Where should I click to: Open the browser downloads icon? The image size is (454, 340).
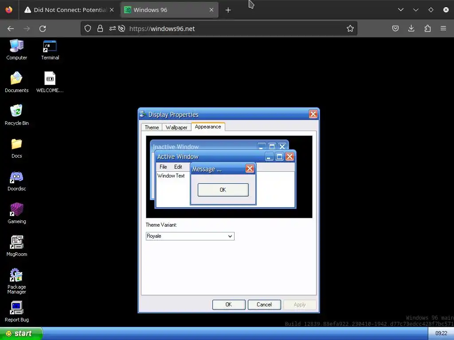coord(411,28)
